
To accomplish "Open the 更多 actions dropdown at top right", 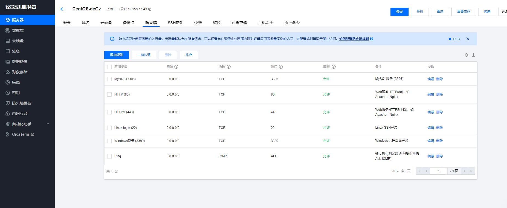I will [503, 12].
